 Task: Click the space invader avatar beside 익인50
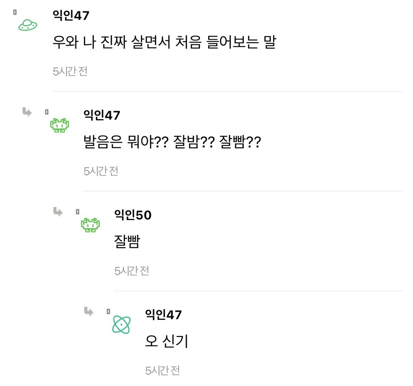click(90, 225)
